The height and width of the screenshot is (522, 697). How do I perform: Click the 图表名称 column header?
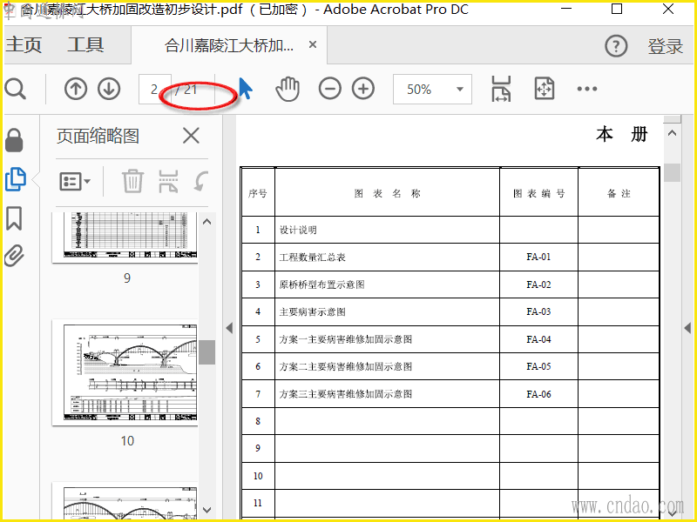point(387,193)
